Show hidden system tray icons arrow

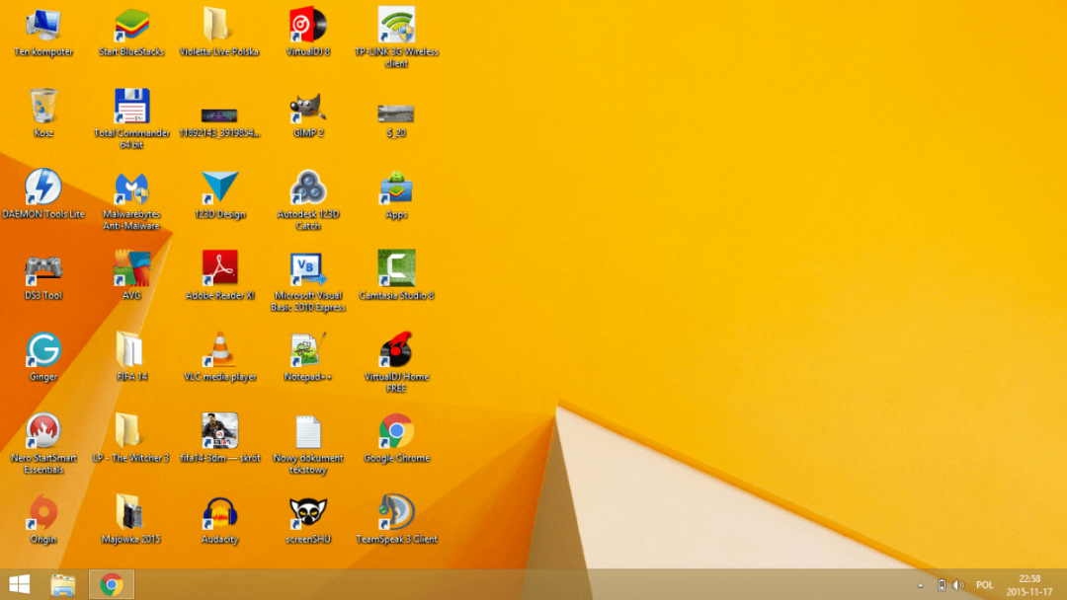click(x=920, y=585)
